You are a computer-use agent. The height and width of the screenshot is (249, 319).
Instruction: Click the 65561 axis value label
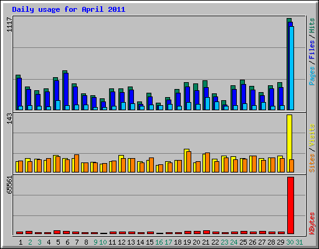tap(10, 185)
